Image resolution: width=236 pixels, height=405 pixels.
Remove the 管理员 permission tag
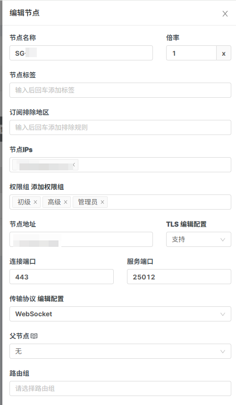pos(102,202)
